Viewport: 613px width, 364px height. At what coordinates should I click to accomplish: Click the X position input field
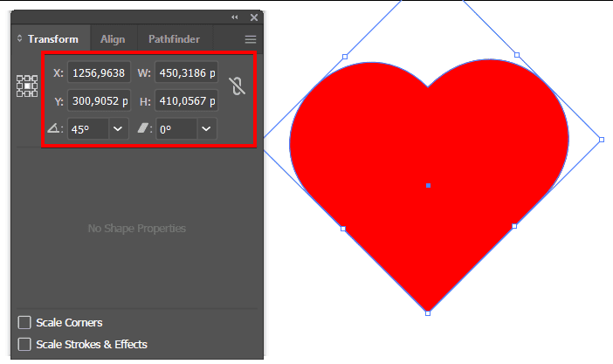[100, 72]
